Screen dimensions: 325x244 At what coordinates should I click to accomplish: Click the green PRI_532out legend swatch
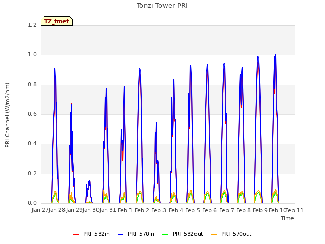(x=166, y=235)
